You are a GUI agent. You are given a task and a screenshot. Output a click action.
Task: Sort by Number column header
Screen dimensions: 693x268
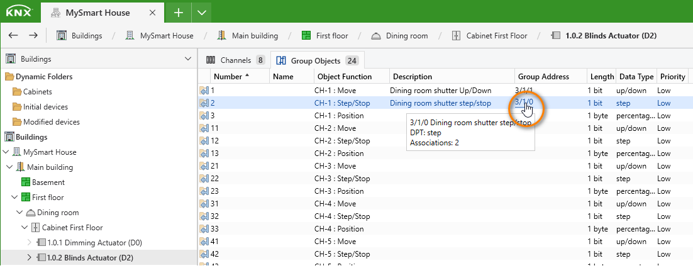[240, 77]
